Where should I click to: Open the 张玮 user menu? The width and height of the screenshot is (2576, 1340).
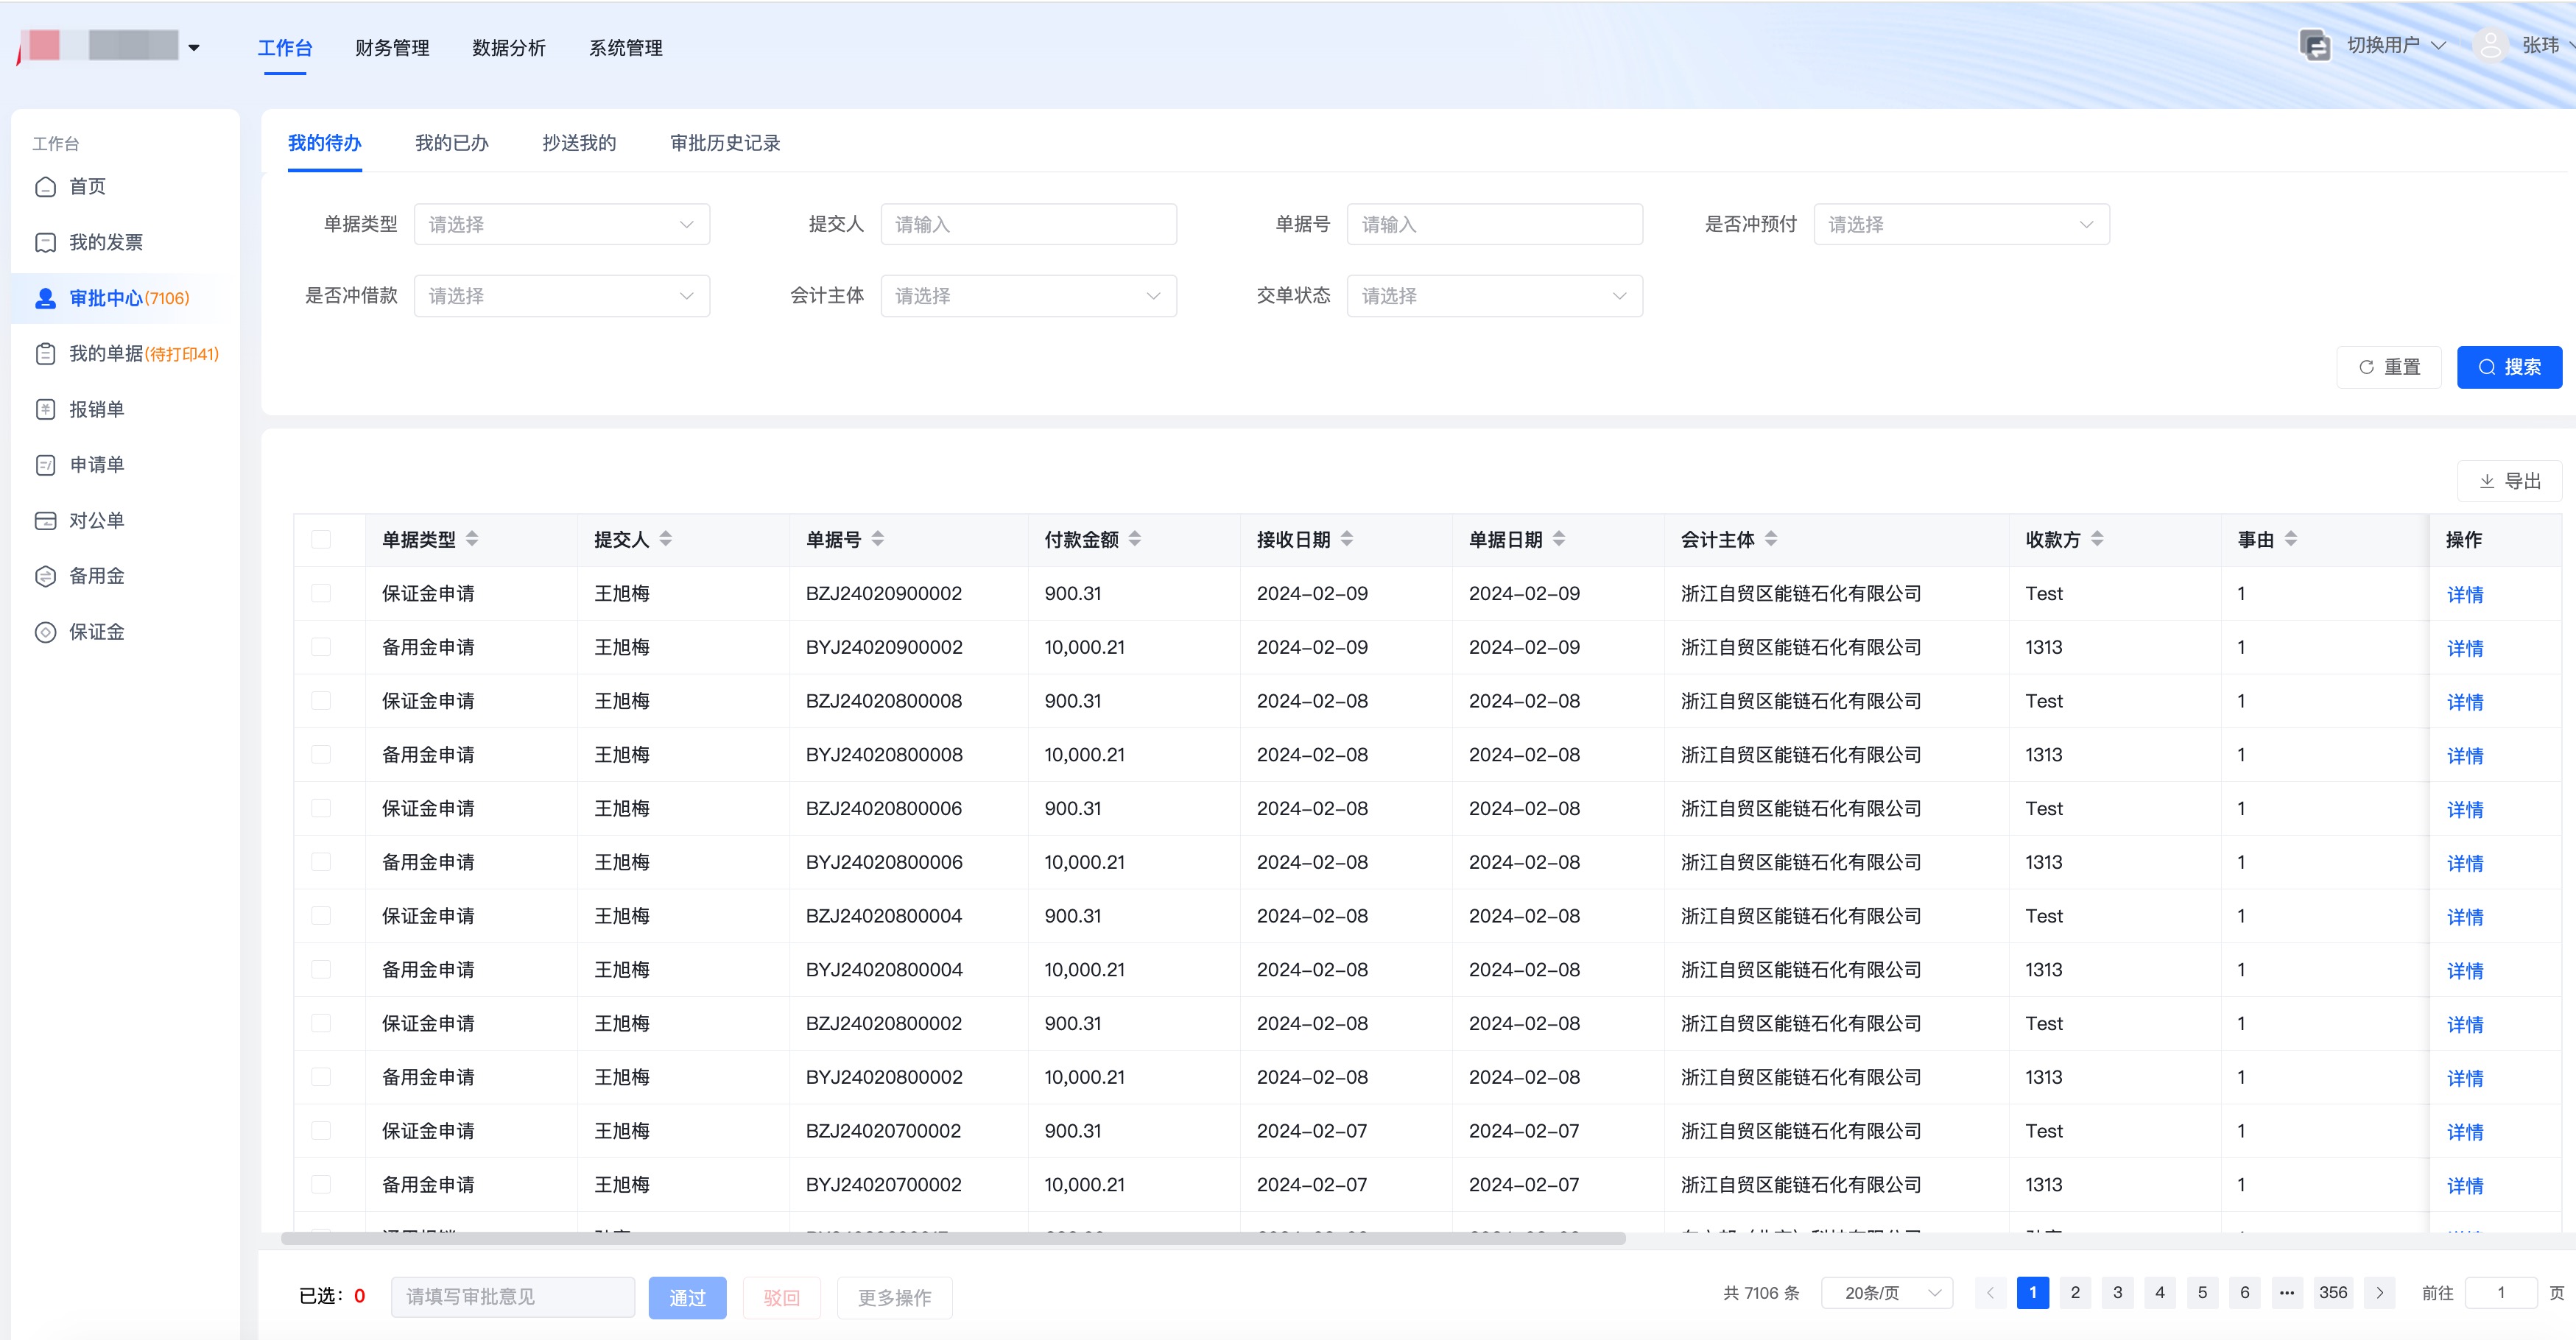pyautogui.click(x=2547, y=45)
